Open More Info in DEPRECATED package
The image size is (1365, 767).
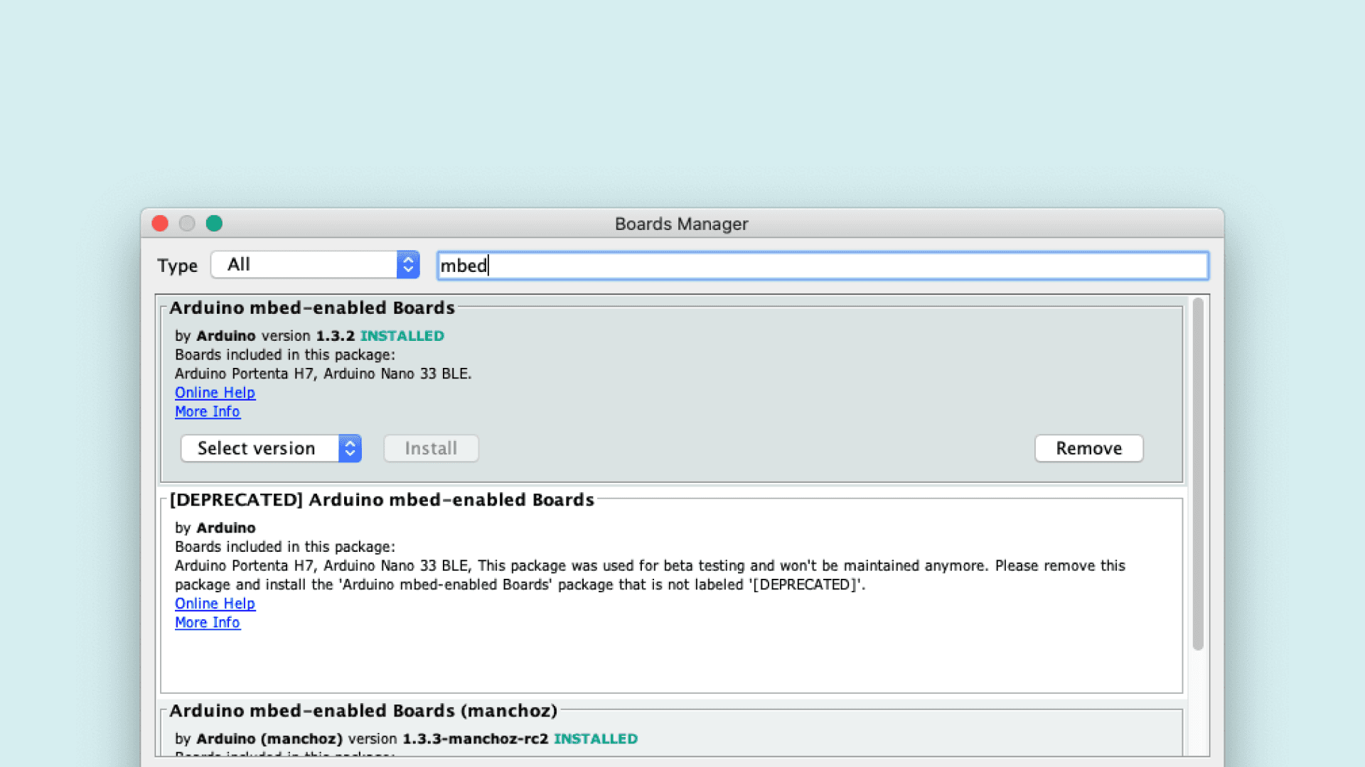208,623
